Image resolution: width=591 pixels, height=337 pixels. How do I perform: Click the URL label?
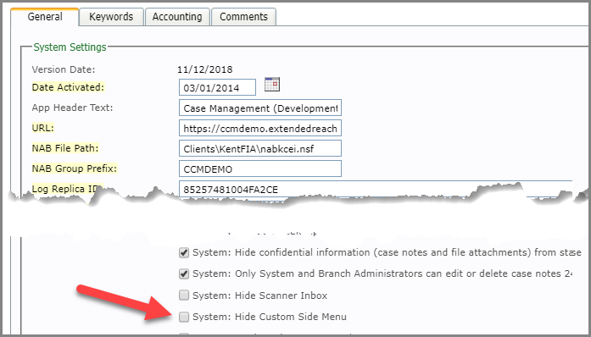(x=43, y=128)
